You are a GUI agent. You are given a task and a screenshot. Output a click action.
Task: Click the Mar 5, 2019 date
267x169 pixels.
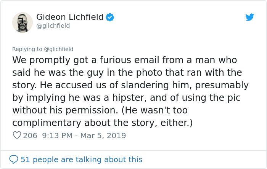tap(103, 136)
